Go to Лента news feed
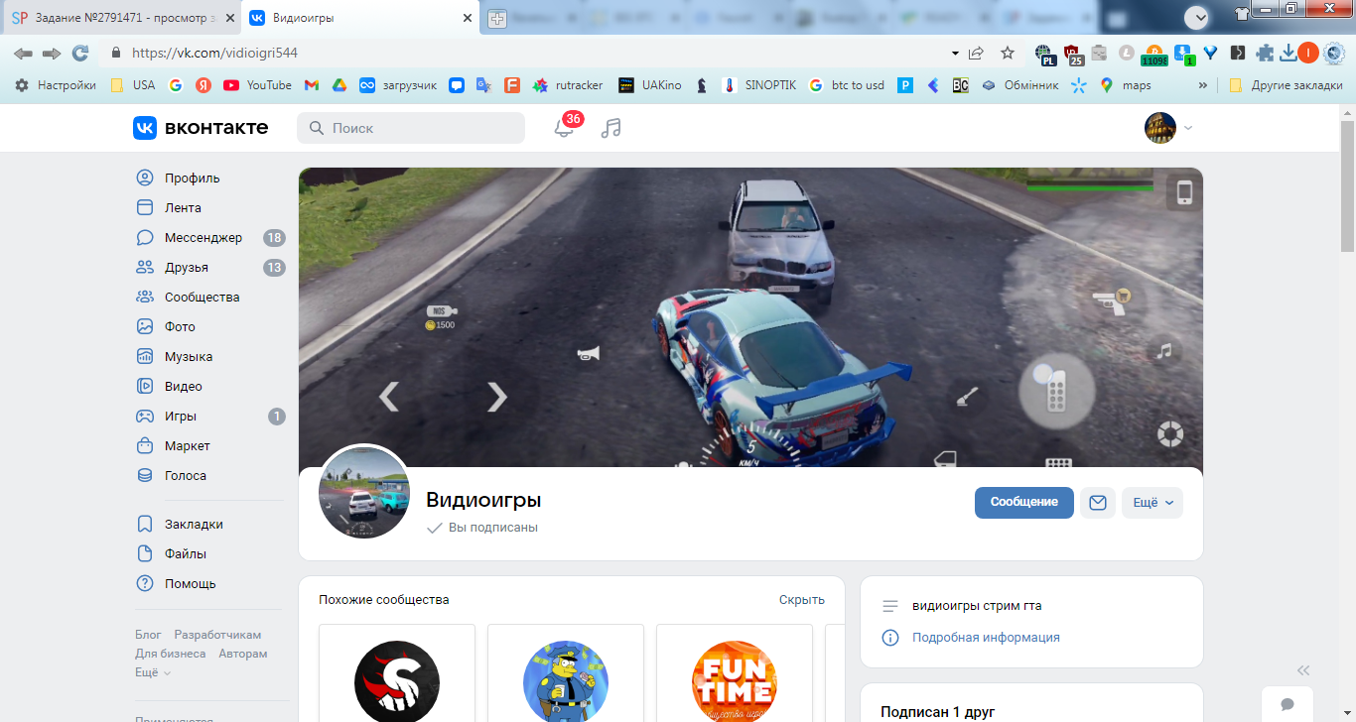The height and width of the screenshot is (722, 1356). 183,208
